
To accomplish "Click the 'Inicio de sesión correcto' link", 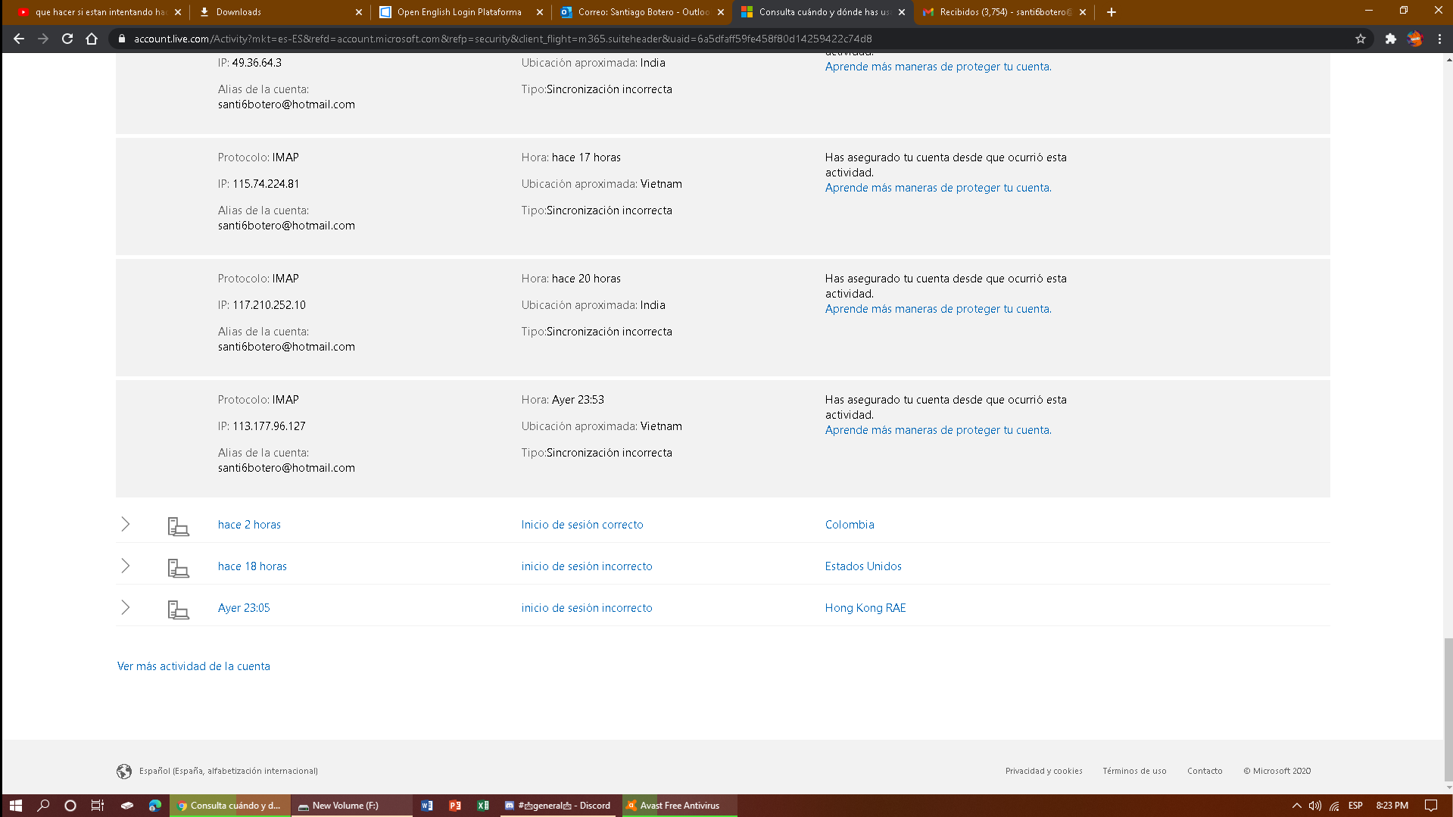I will coord(582,525).
